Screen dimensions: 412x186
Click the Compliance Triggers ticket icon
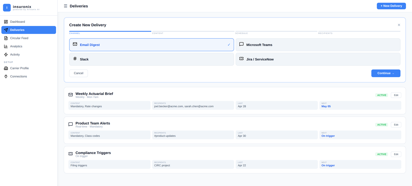click(71, 154)
